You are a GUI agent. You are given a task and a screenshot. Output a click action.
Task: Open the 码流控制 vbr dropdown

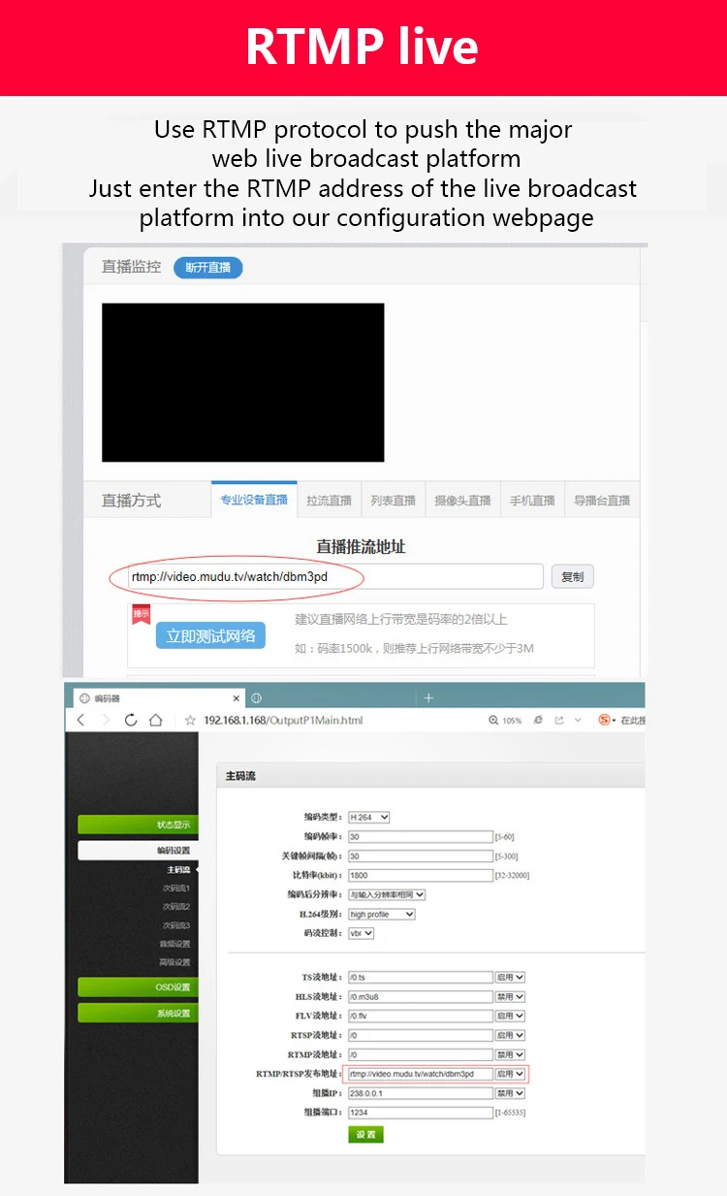[361, 933]
